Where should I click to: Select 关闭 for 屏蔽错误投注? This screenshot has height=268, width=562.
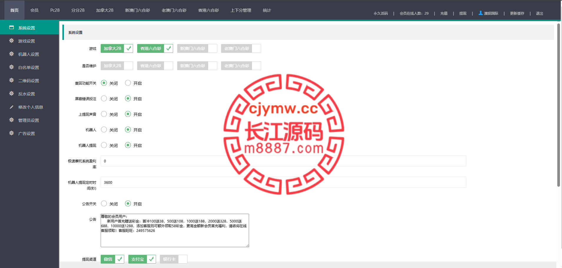pos(104,99)
